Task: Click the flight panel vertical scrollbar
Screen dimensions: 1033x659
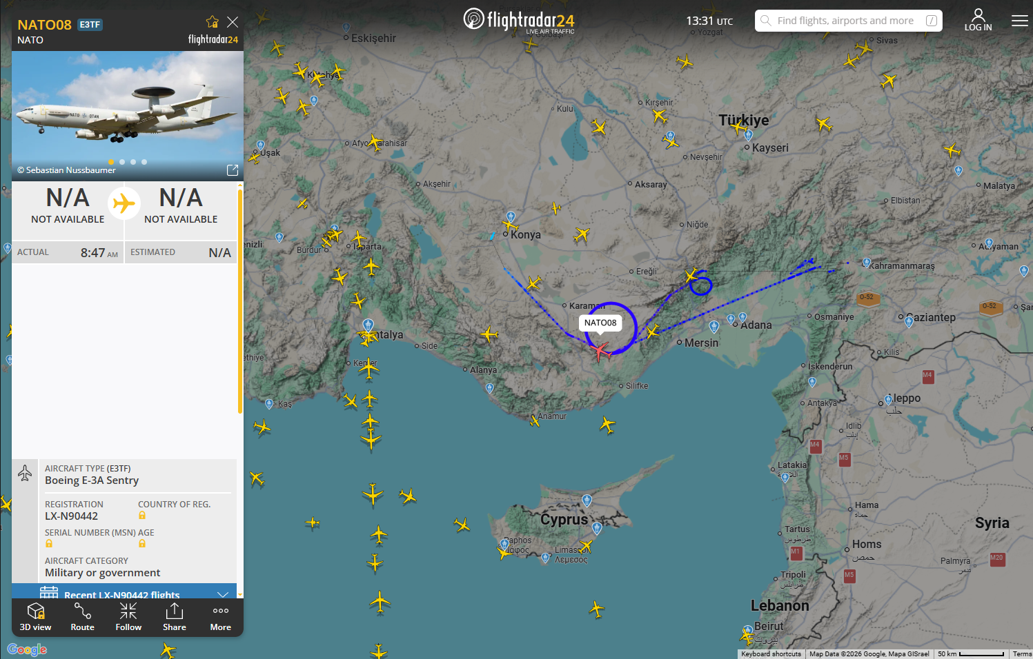Action: pyautogui.click(x=240, y=301)
